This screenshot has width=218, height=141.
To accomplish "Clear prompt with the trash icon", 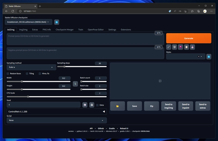I will [x=174, y=47].
